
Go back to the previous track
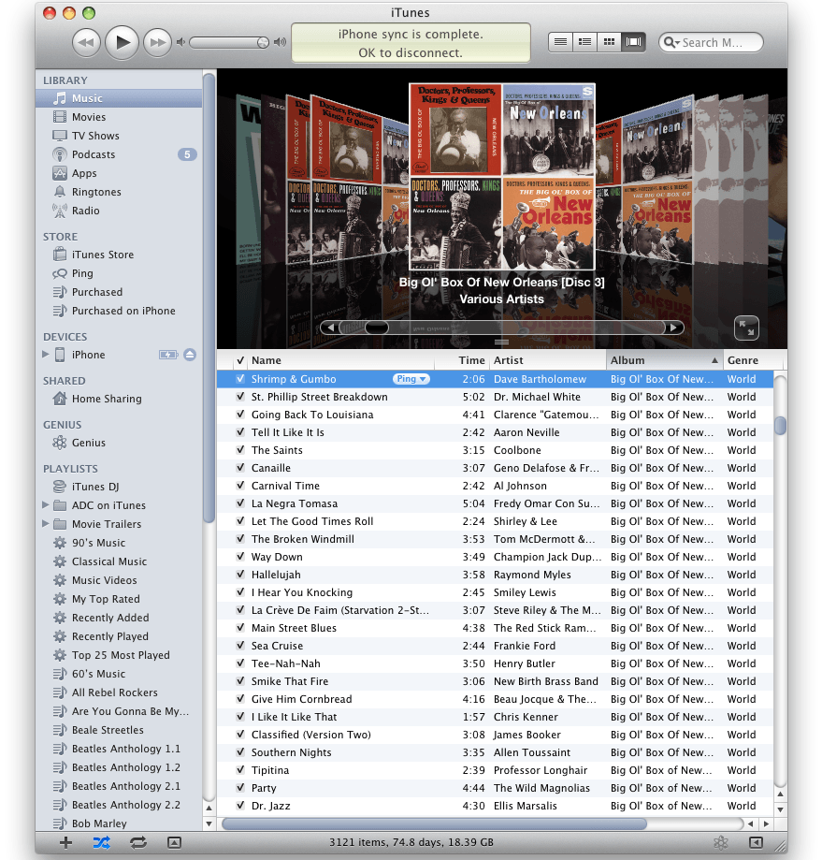click(x=86, y=42)
